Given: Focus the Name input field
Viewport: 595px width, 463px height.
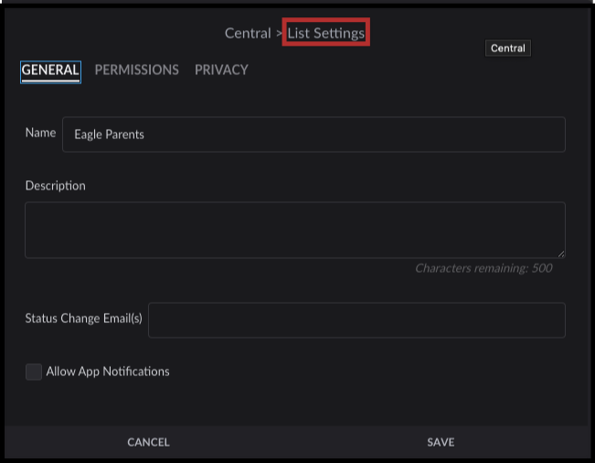Looking at the screenshot, I should [313, 135].
